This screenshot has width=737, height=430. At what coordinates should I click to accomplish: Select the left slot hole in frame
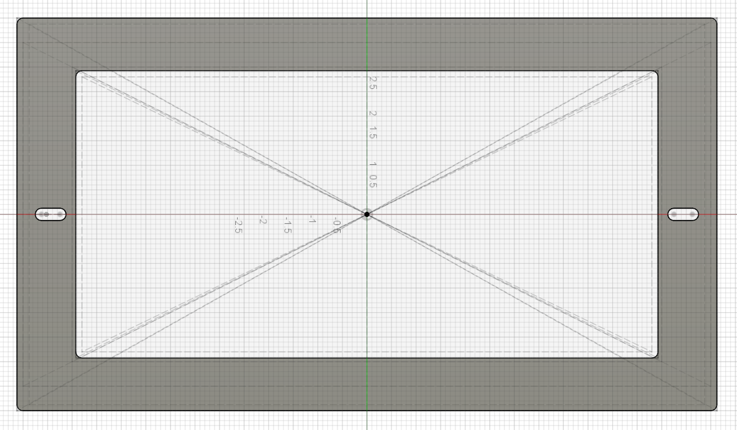click(51, 214)
